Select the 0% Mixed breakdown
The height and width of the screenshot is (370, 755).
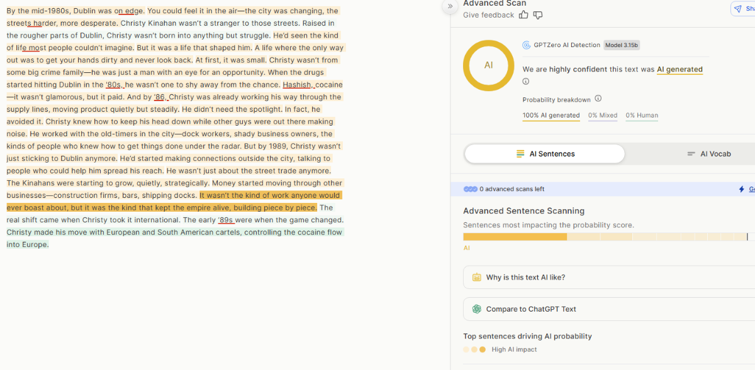tap(602, 116)
